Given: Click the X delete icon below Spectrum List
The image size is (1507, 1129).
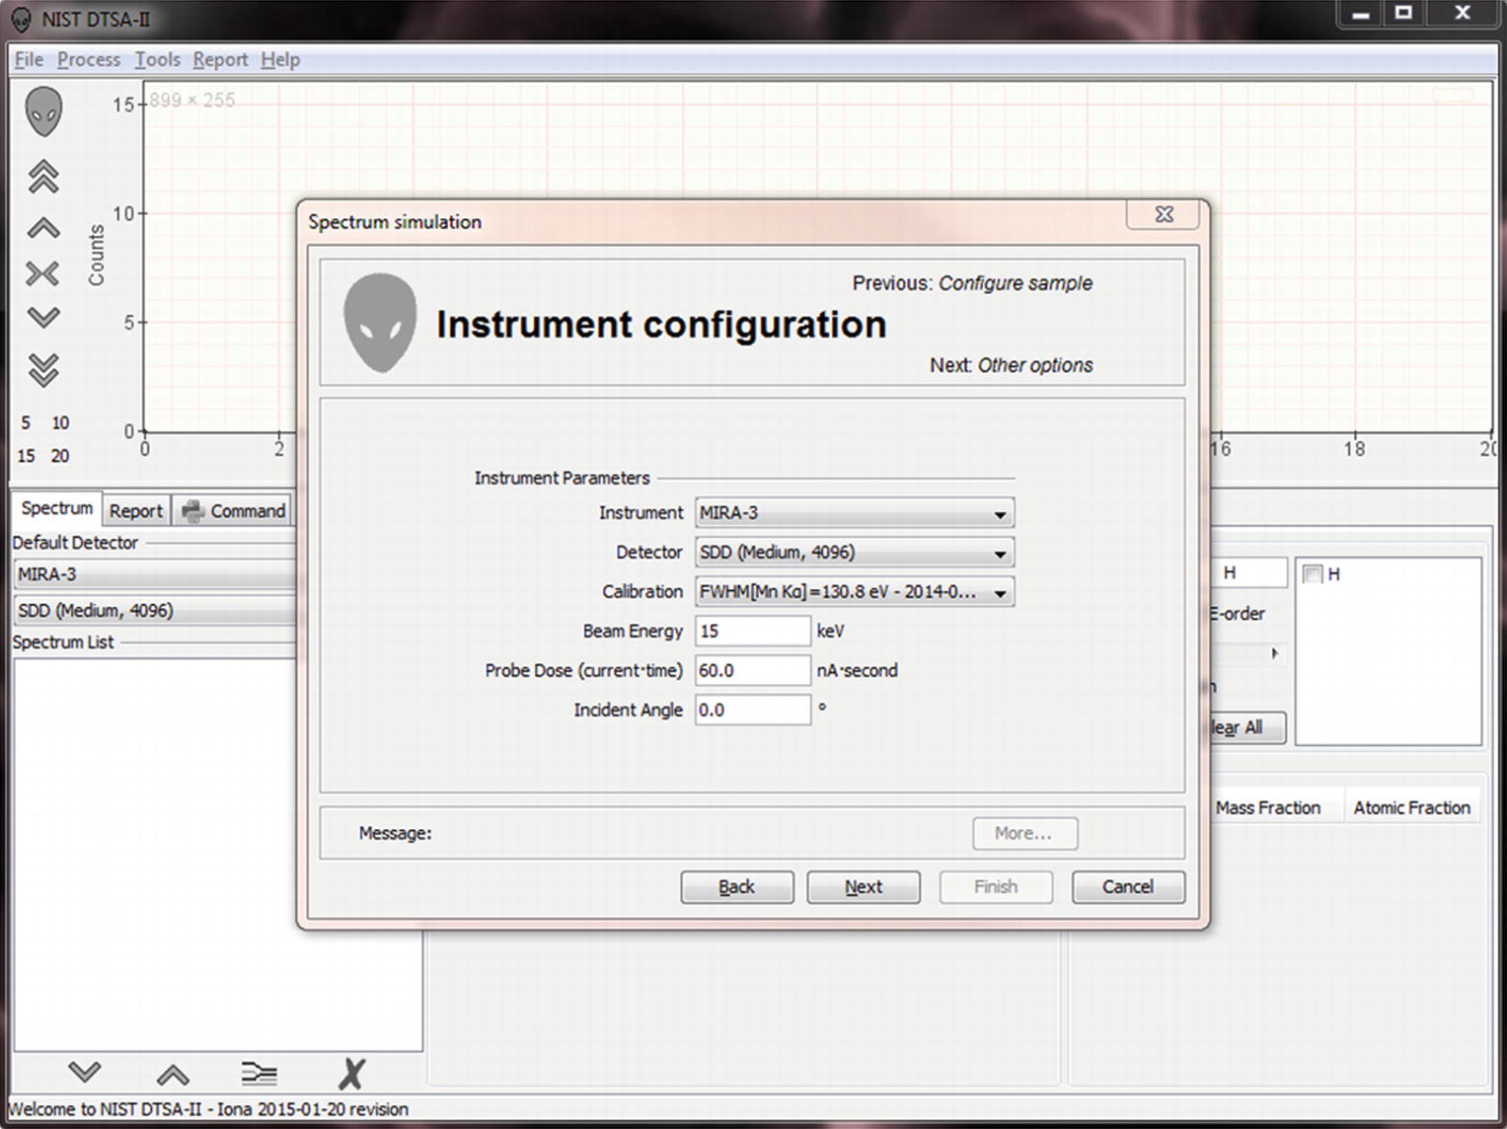Looking at the screenshot, I should click(x=351, y=1073).
